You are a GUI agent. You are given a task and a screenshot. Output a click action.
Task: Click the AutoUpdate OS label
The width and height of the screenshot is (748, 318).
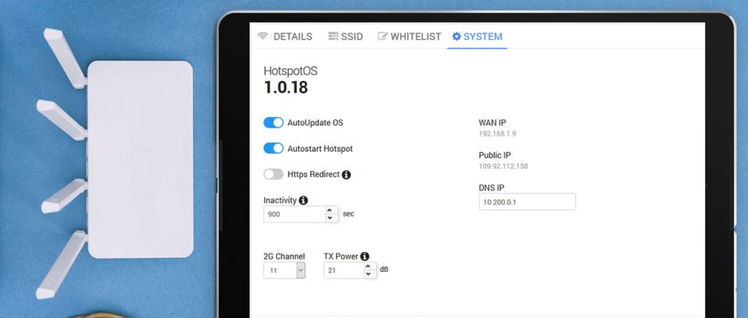(x=315, y=122)
